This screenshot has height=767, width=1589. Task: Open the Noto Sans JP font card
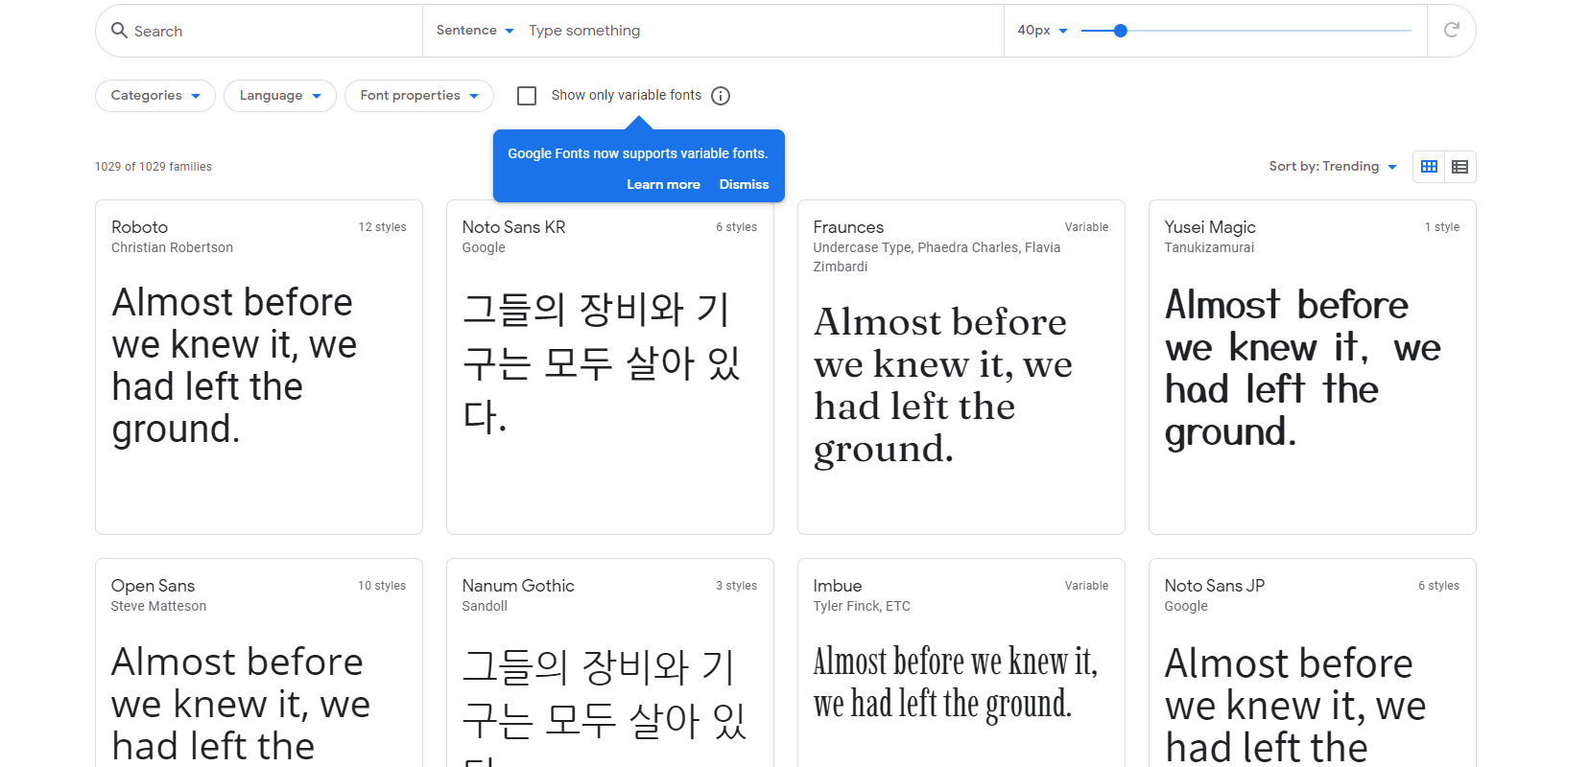[1313, 662]
